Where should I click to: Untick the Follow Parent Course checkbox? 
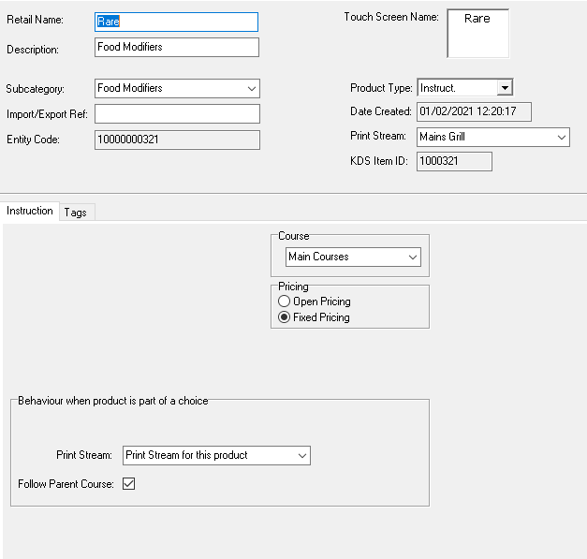(129, 484)
